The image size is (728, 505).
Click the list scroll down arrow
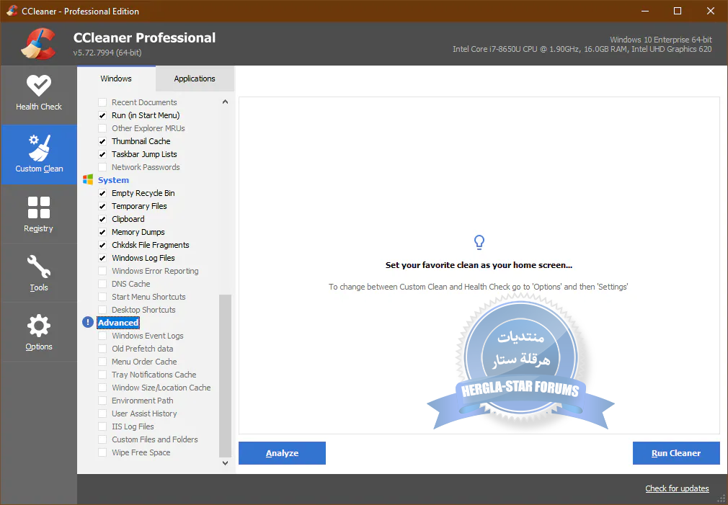(x=225, y=462)
